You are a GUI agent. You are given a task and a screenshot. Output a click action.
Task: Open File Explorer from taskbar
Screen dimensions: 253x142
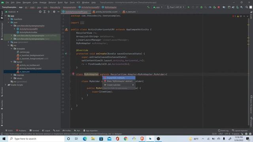click(93, 138)
